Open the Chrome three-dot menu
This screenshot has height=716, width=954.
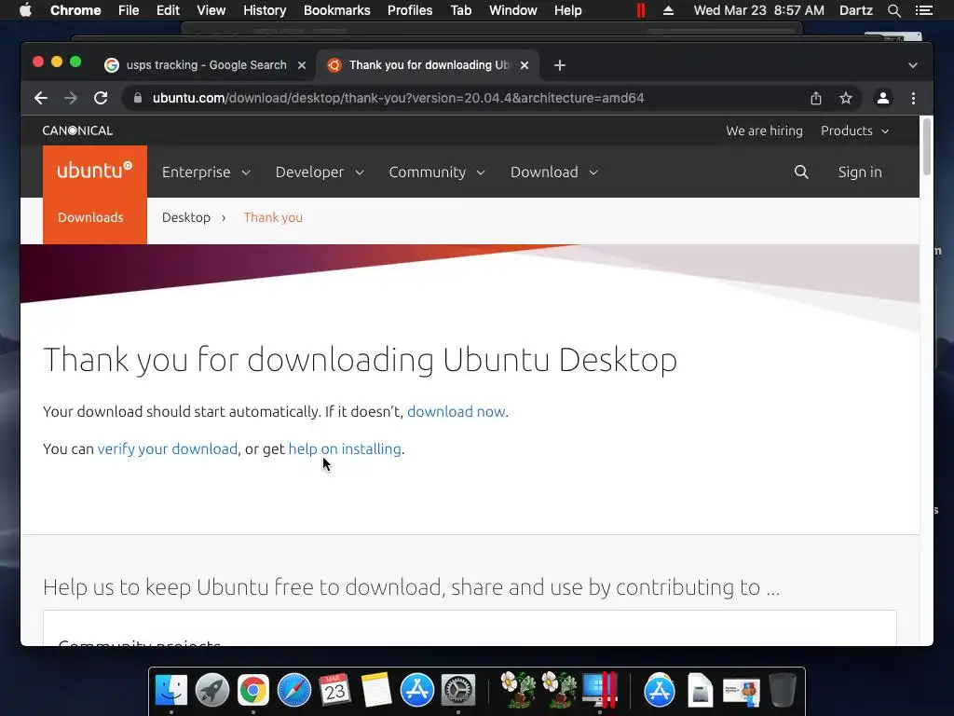[x=913, y=98]
